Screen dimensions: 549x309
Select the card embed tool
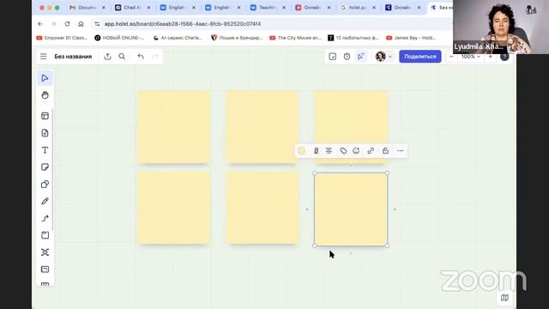[45, 269]
